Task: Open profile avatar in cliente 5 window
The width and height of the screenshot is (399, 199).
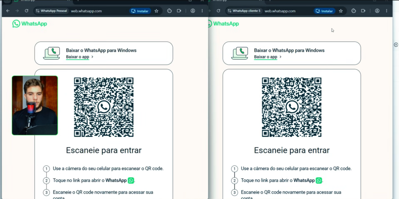Action: click(x=377, y=11)
